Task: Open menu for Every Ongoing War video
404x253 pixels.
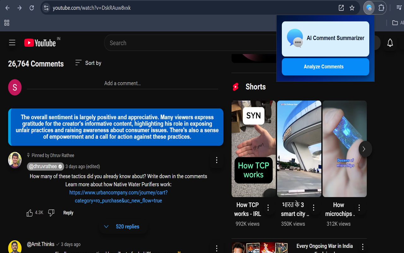Action: (363, 247)
